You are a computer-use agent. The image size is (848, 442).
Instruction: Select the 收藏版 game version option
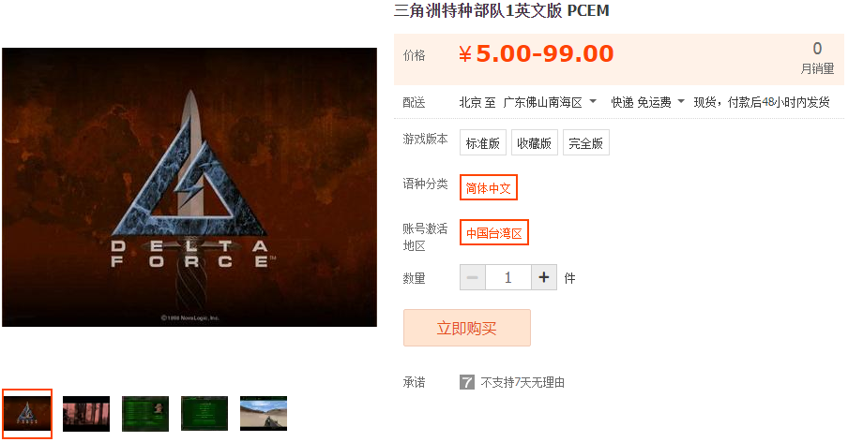(x=535, y=142)
